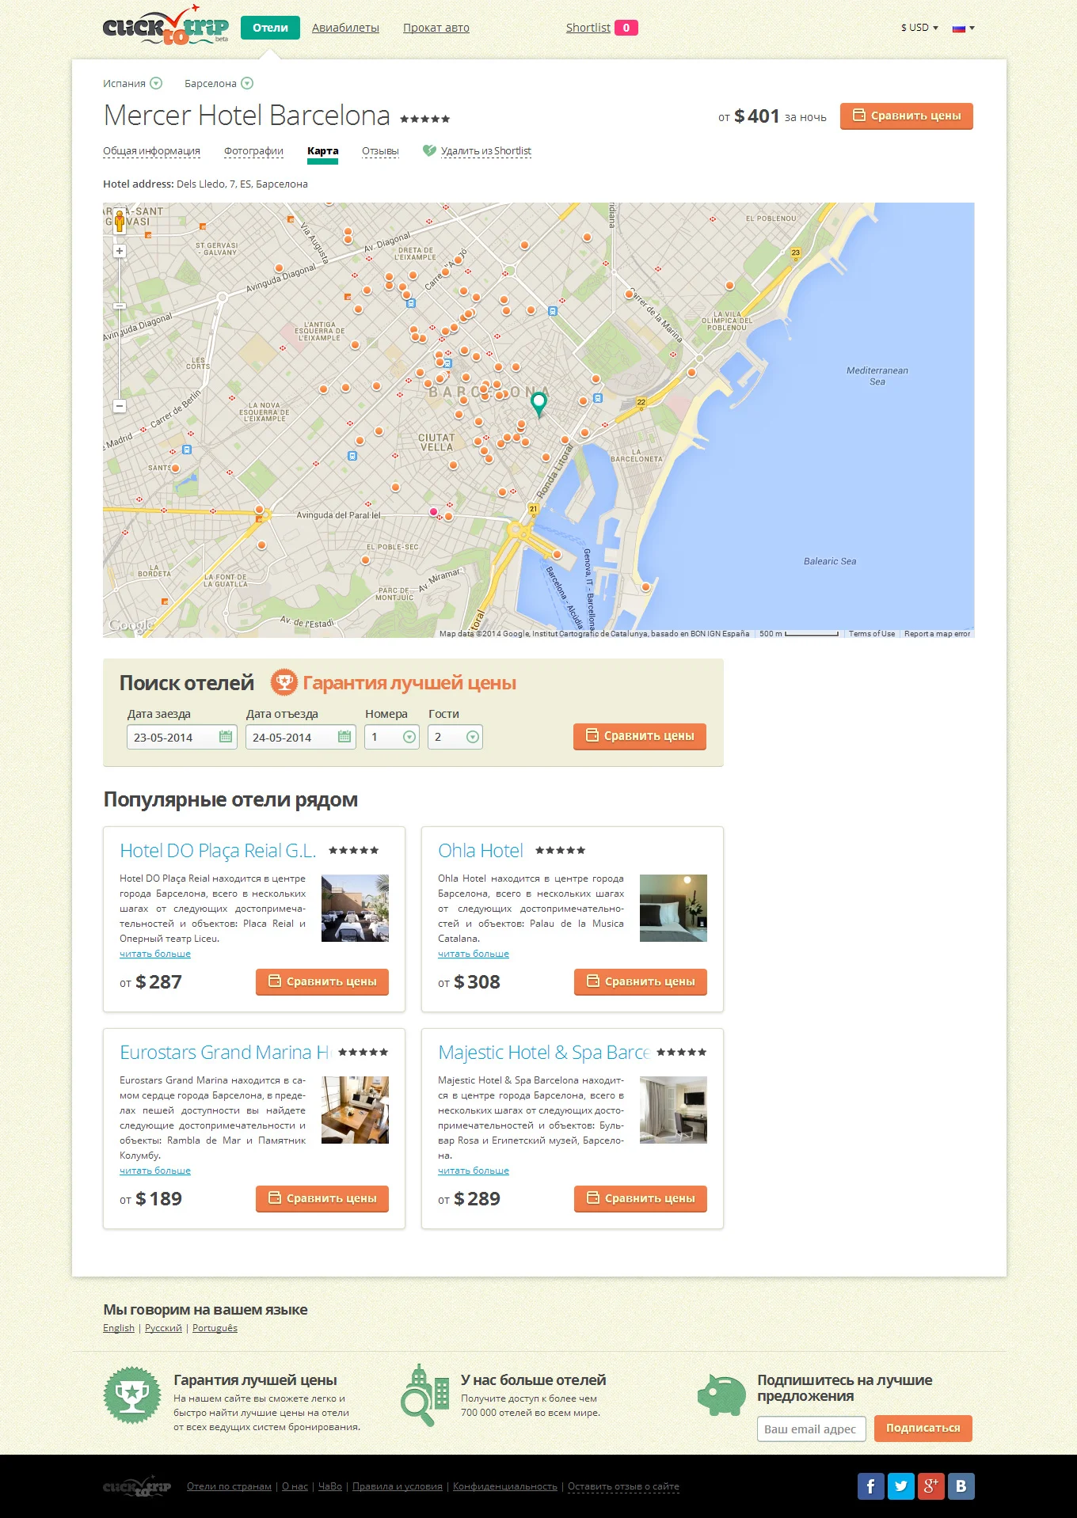Click the Дата заезда date field
This screenshot has height=1518, width=1077.
(x=182, y=737)
